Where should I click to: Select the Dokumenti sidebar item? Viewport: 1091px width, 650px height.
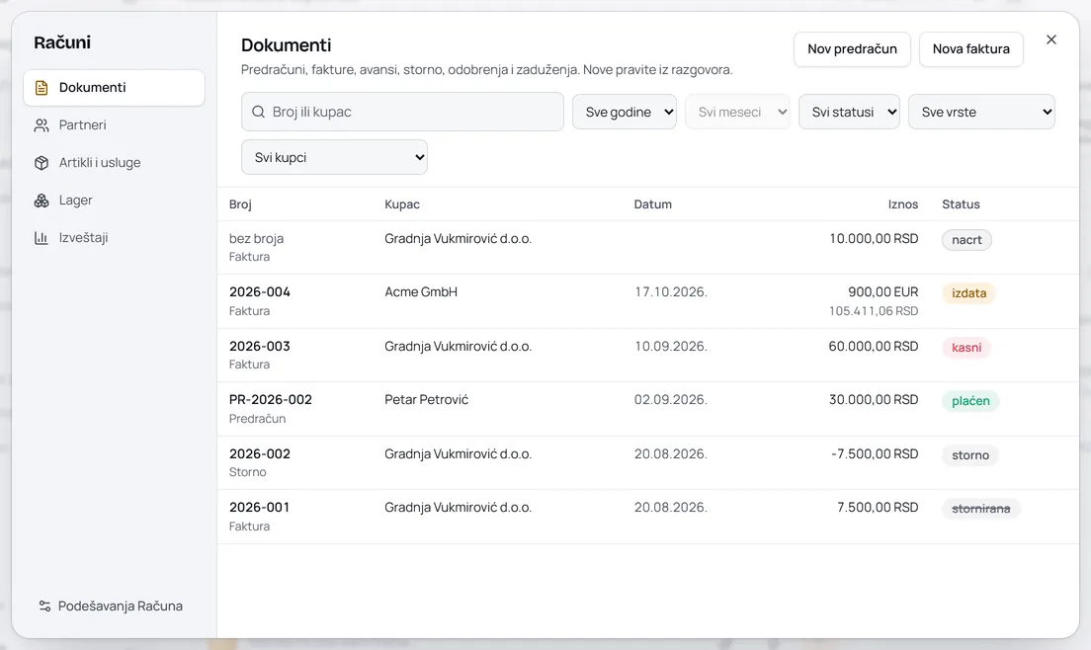[x=114, y=88]
